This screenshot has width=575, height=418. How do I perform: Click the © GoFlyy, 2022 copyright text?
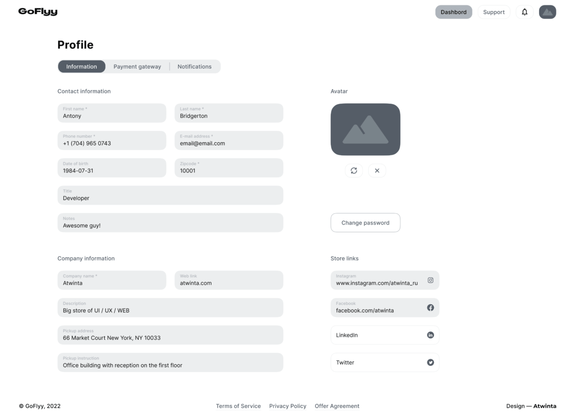pyautogui.click(x=39, y=406)
